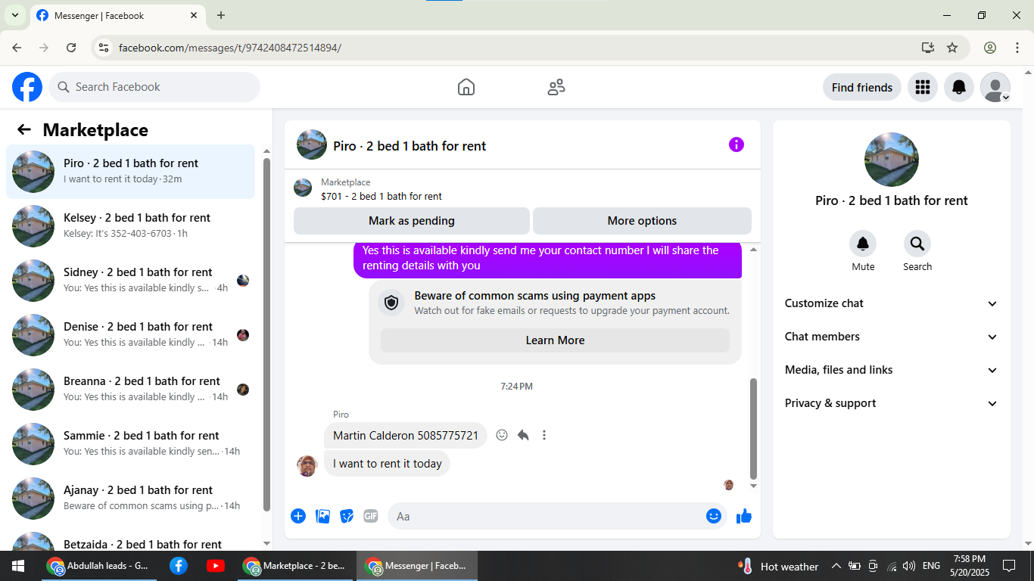Expand the Chat members section
Screen dimensions: 1034x581
click(x=892, y=337)
